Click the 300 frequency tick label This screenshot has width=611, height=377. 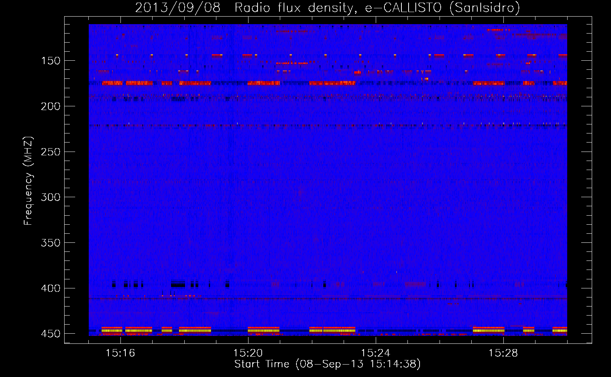50,198
